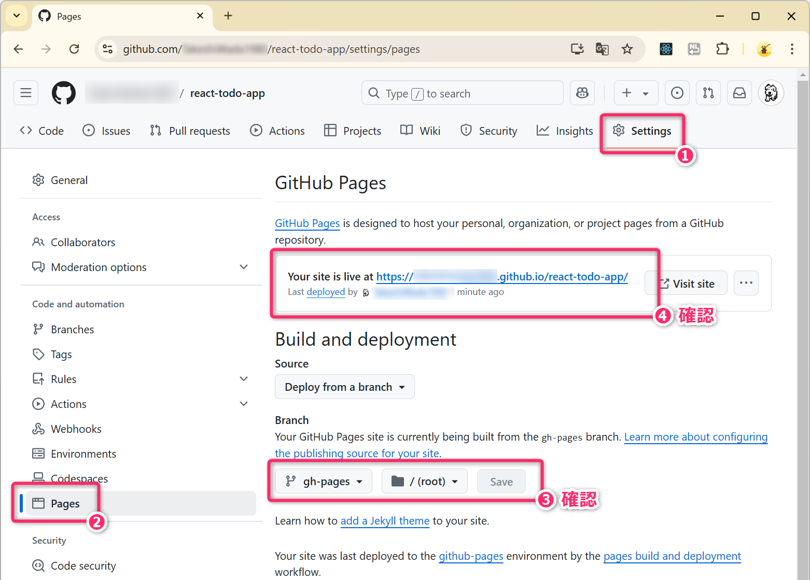
Task: Open the Deploy from a branch dropdown
Action: (344, 387)
